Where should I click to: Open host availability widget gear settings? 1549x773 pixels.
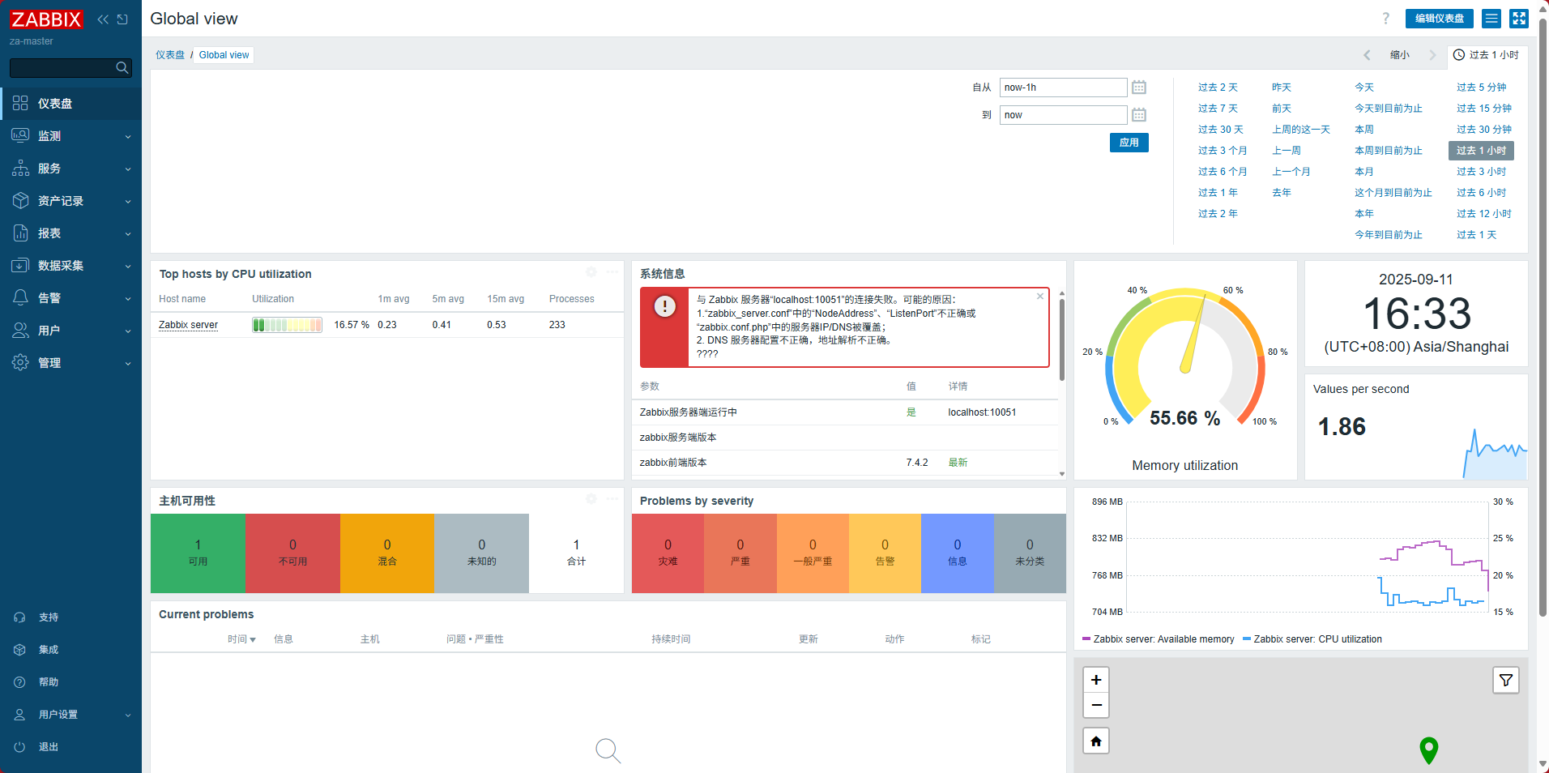click(x=591, y=499)
